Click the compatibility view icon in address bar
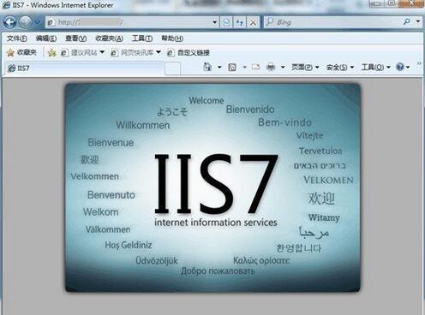The width and height of the screenshot is (425, 315). coord(226,22)
